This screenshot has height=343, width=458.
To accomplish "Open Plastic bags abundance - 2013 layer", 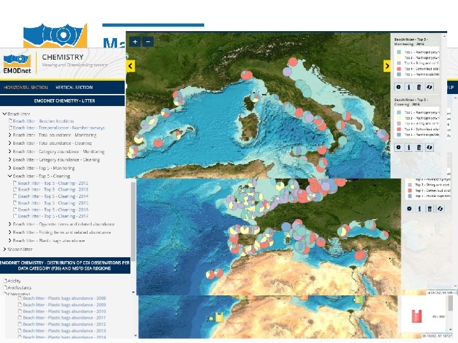I will point(64,331).
